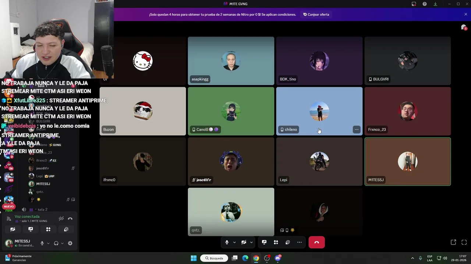Open M1TESSJ user profile avatar
Image resolution: width=471 pixels, height=264 pixels.
coord(8,243)
